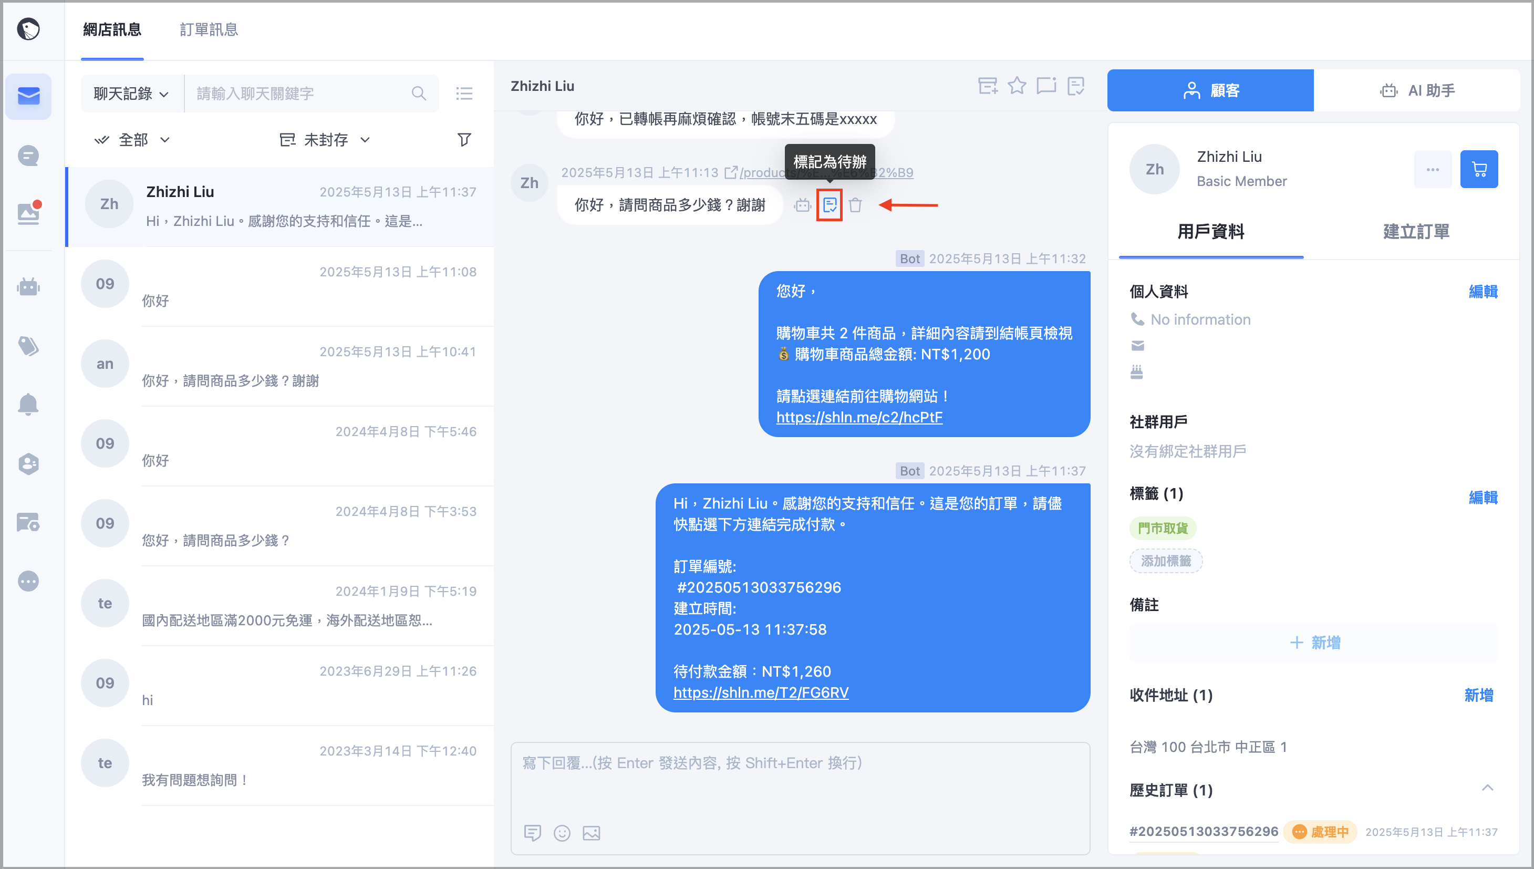Open Zhizhi Liu conversation in list
The height and width of the screenshot is (869, 1534).
click(281, 206)
